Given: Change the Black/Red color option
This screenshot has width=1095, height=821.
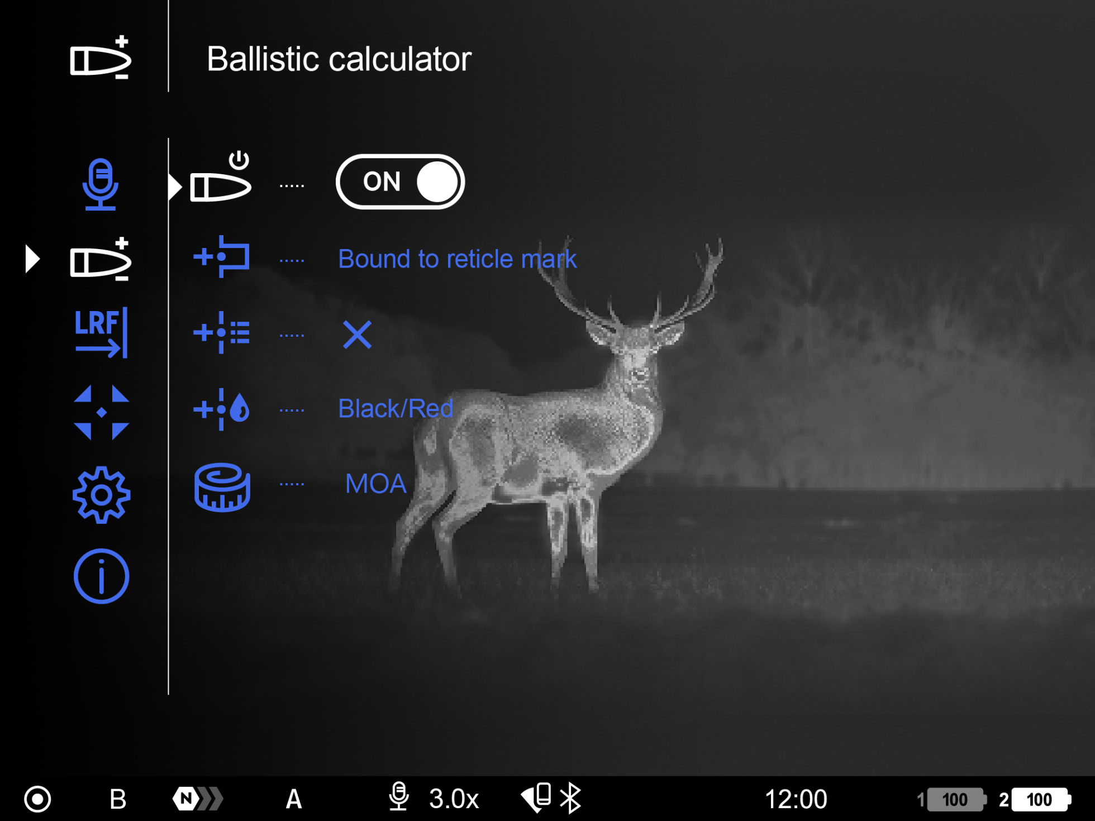Looking at the screenshot, I should 395,409.
